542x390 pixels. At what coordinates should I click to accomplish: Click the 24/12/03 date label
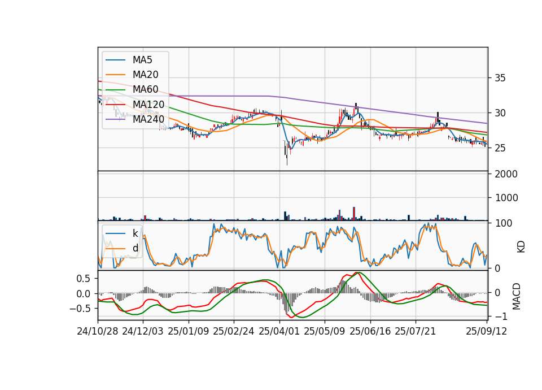pos(143,331)
